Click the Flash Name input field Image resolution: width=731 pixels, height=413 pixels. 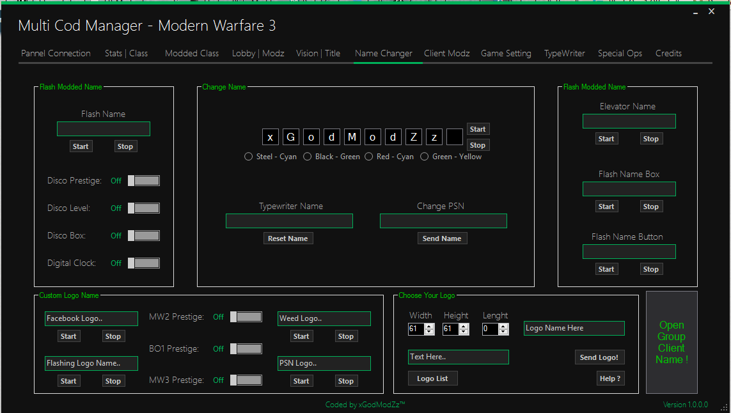(x=104, y=129)
